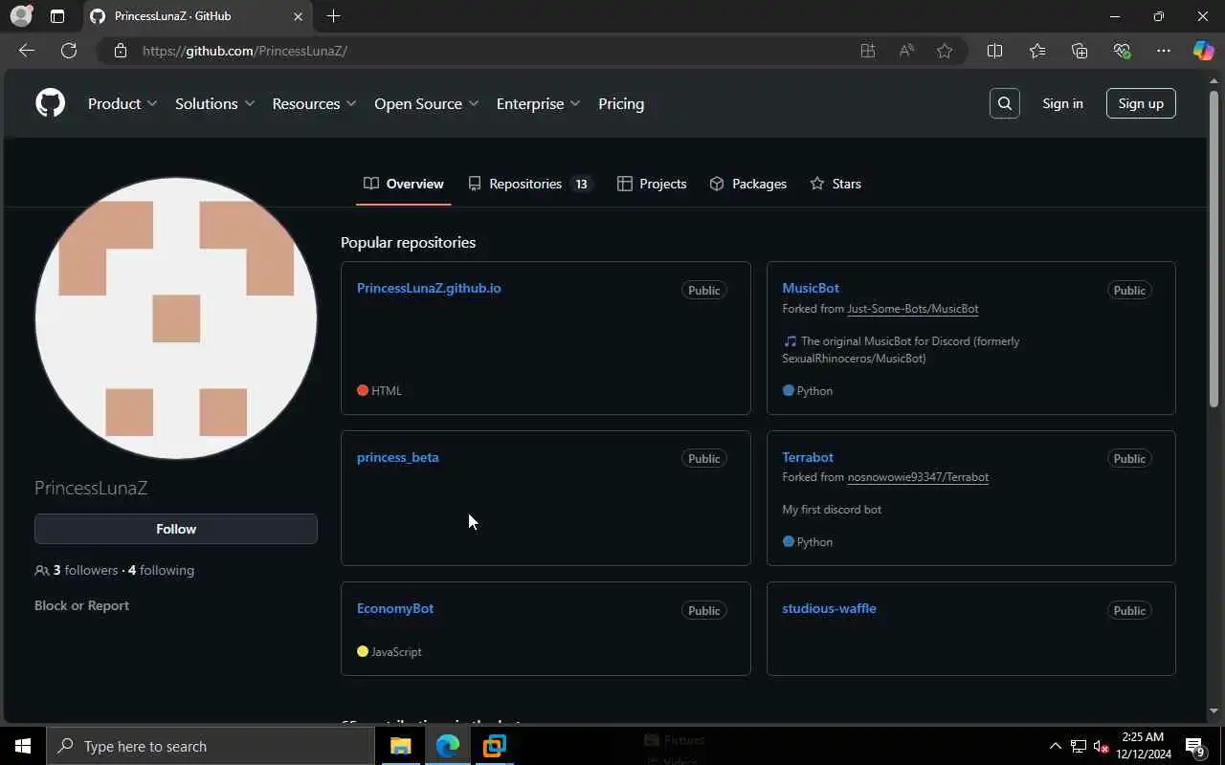Click the app available icon in address bar
Image resolution: width=1225 pixels, height=765 pixels.
pos(868,51)
